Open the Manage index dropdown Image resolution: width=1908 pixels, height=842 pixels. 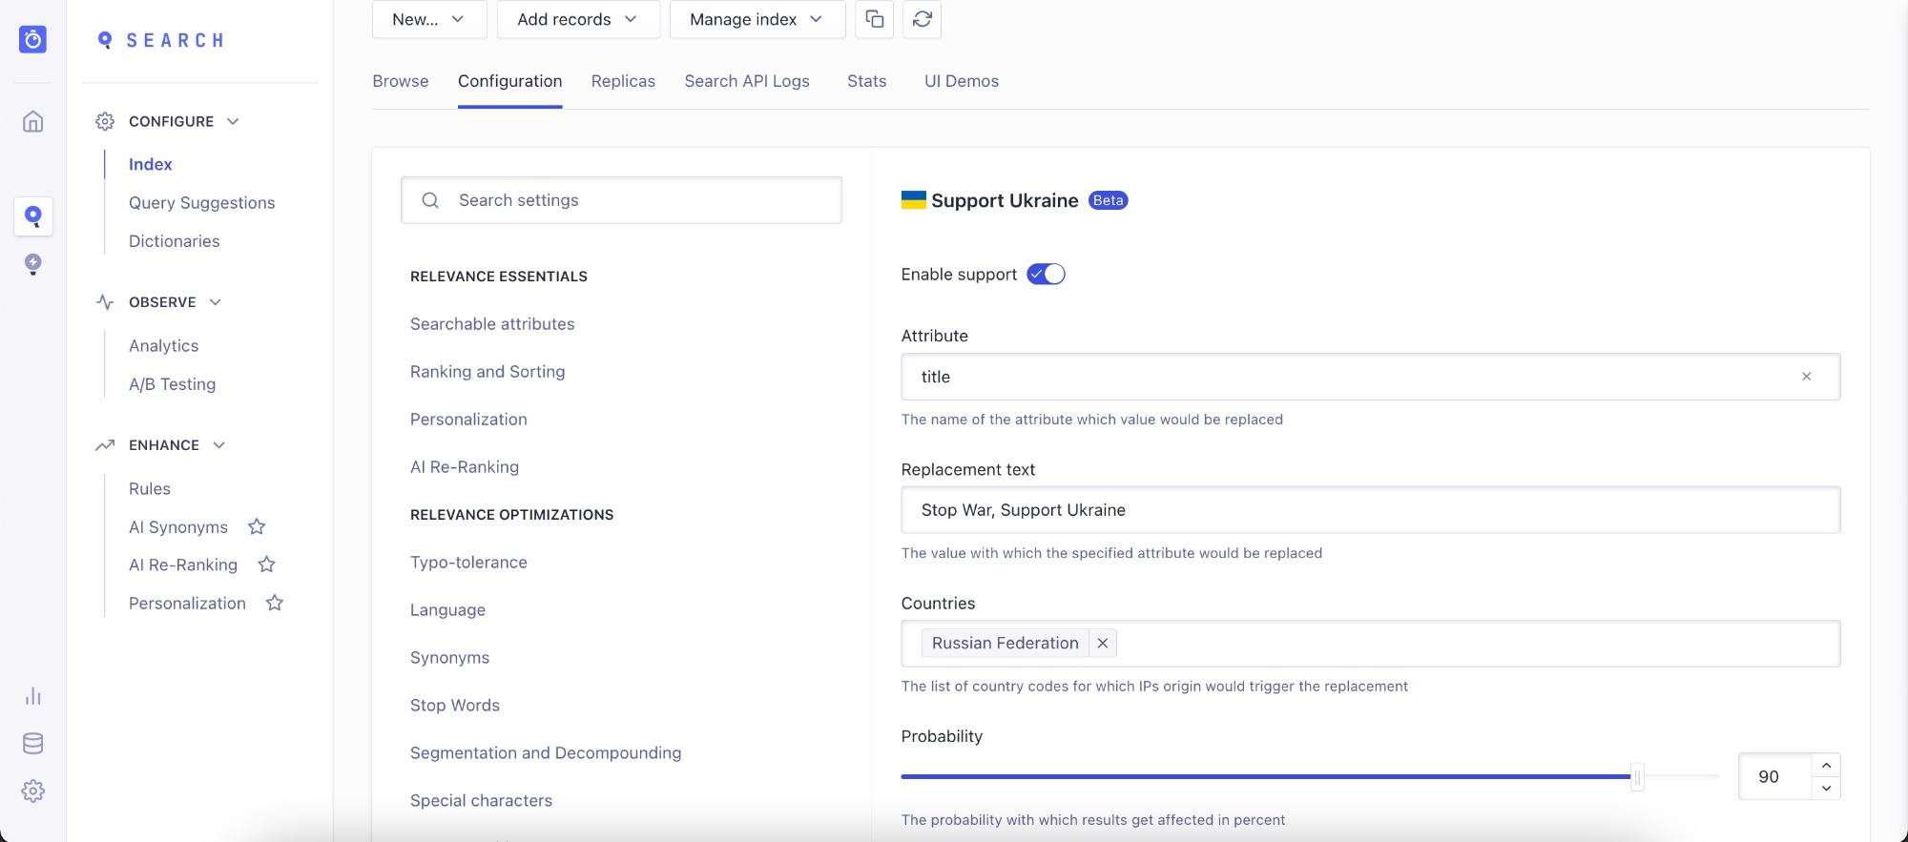click(757, 19)
